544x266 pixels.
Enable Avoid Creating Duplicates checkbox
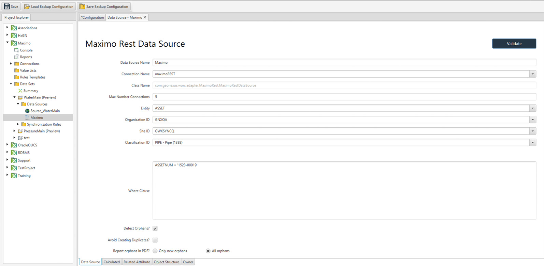click(x=155, y=240)
